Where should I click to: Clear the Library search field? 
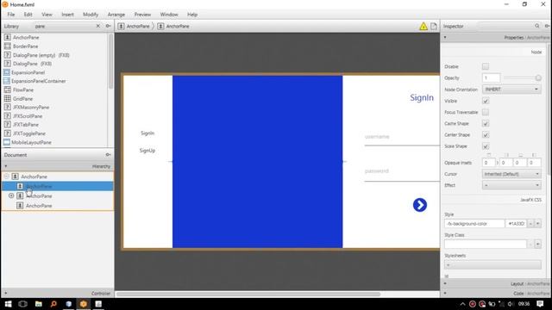coord(98,26)
